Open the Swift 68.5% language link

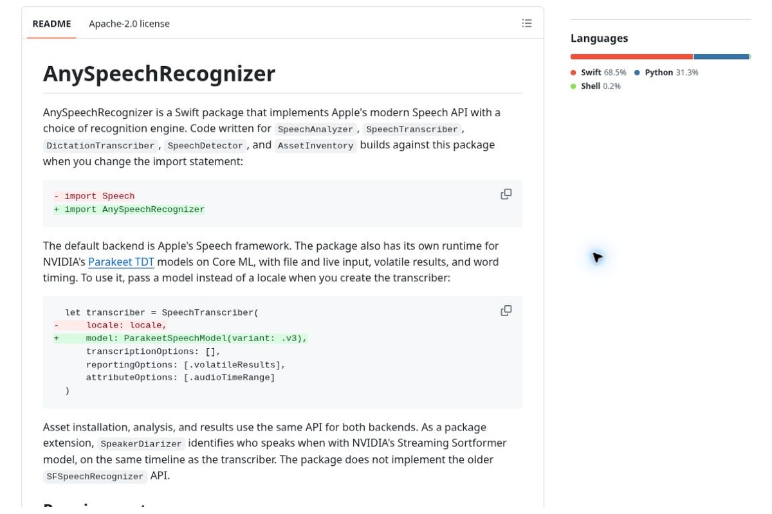598,73
